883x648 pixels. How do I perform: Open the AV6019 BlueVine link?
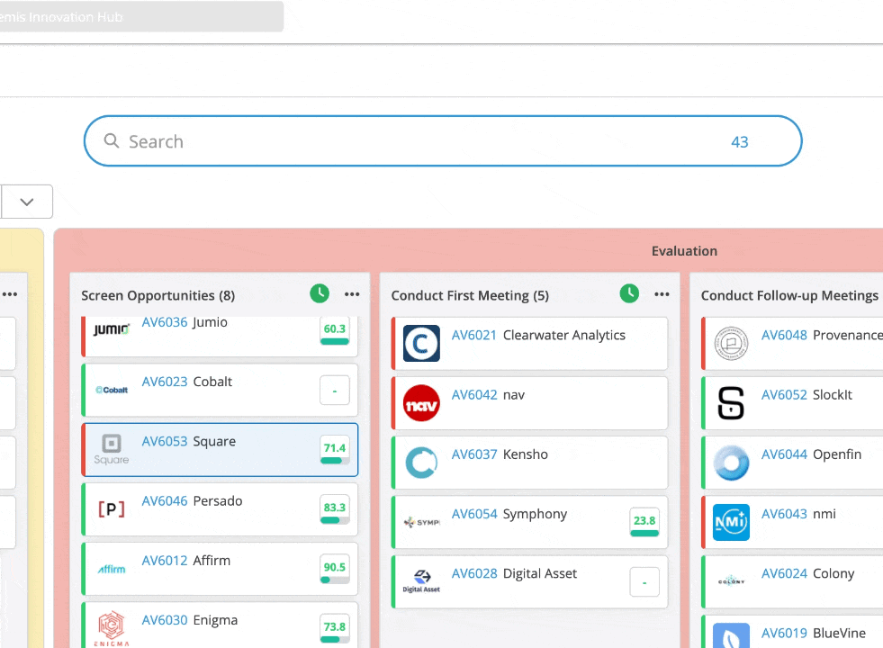pyautogui.click(x=784, y=634)
